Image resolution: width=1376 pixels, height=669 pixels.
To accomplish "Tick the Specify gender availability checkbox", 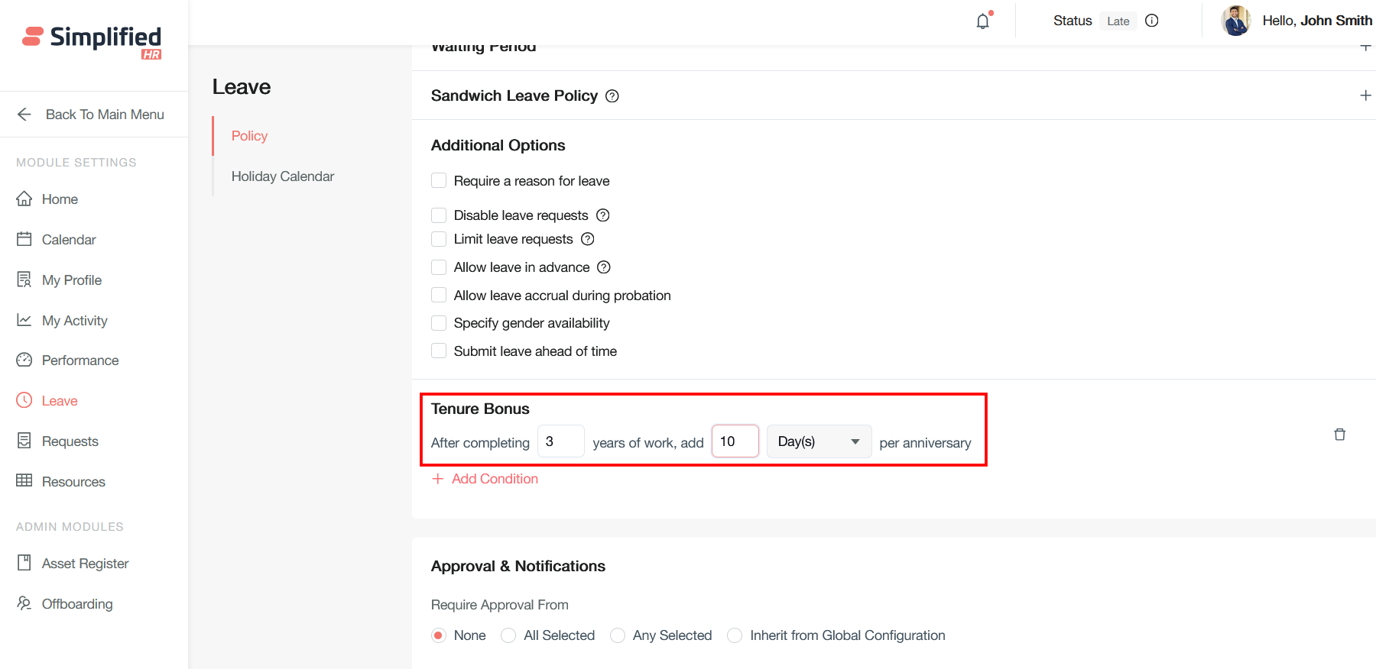I will click(x=439, y=323).
